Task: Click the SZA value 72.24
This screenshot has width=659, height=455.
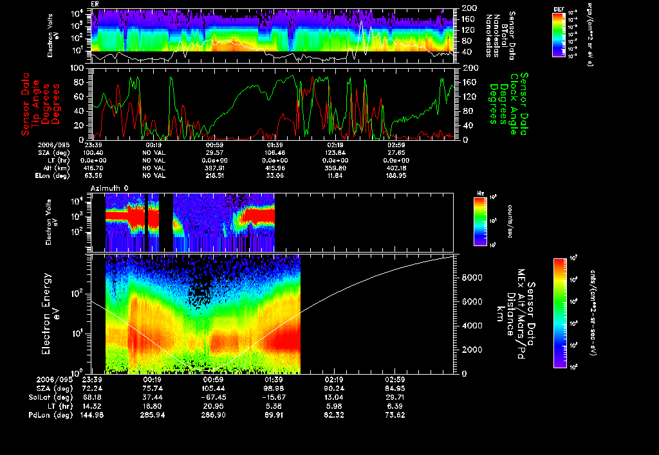Action: pos(91,389)
